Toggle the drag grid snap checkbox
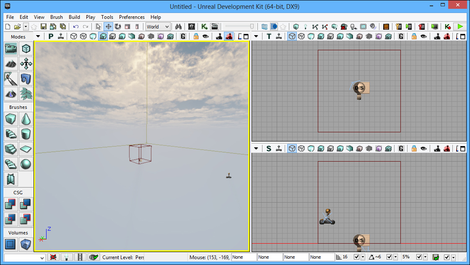The width and height of the screenshot is (470, 265). (x=357, y=257)
